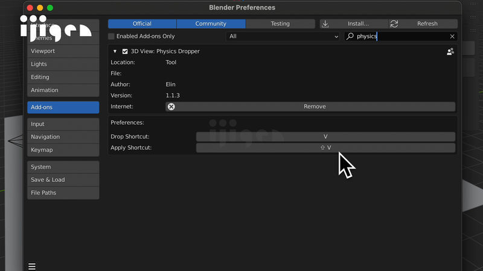Open the Viewport preferences section
Image resolution: width=483 pixels, height=271 pixels.
63,51
